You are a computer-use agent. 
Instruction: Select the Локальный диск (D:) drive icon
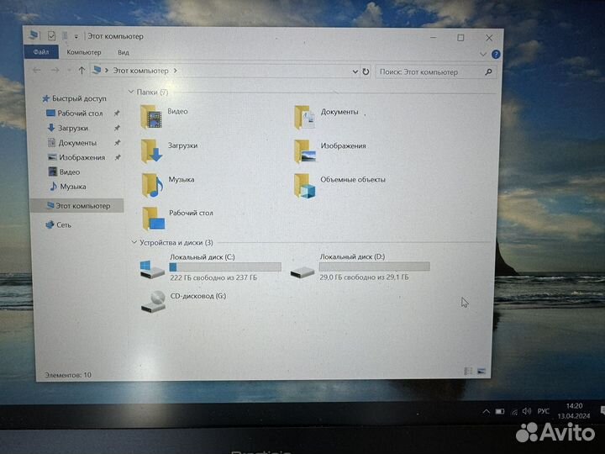(x=302, y=272)
